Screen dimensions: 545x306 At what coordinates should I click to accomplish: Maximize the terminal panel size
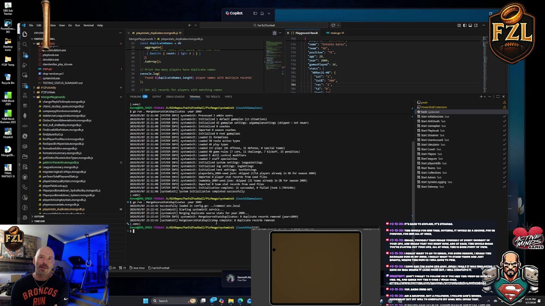[498, 96]
